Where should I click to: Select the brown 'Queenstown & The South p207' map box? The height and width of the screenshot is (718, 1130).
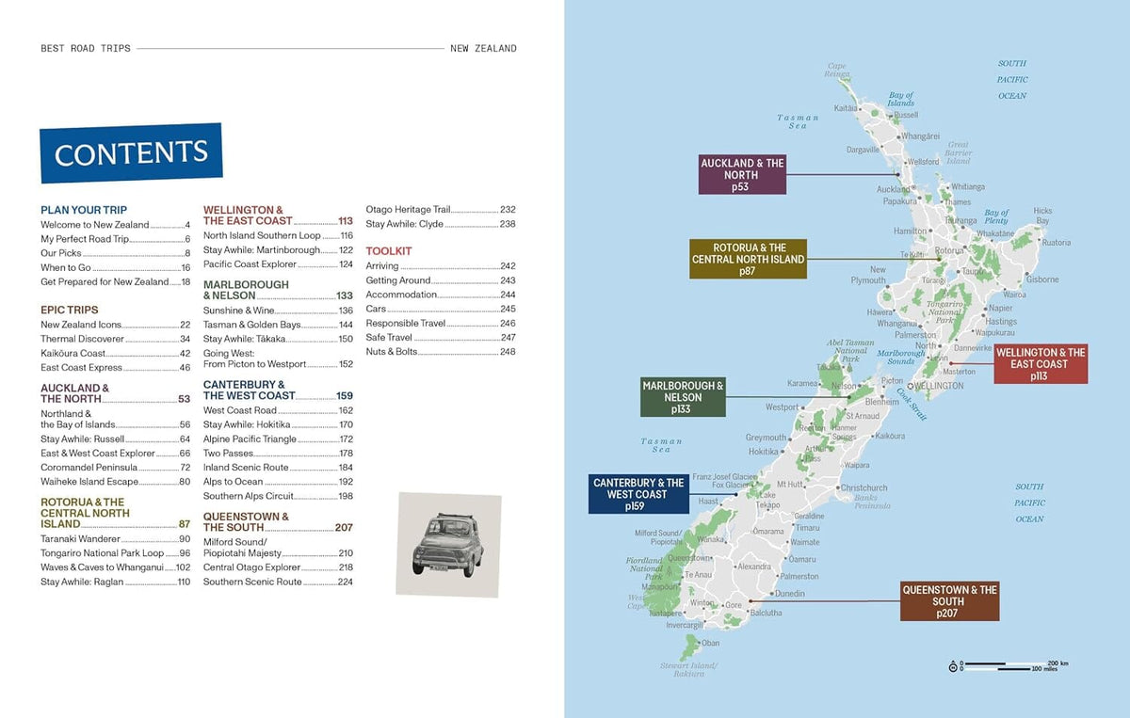949,601
